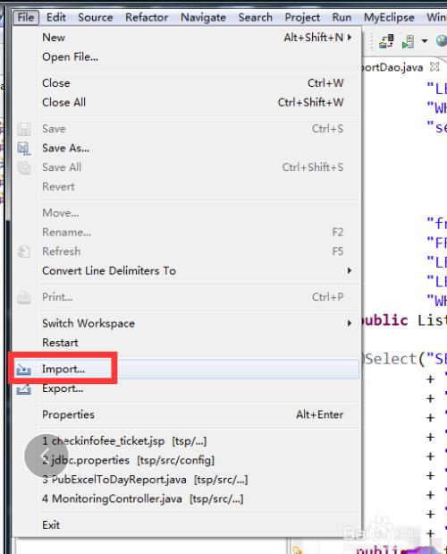Open the Source menu

pos(96,17)
